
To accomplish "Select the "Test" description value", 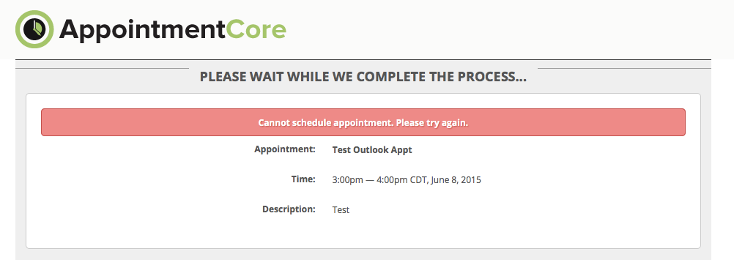I will [x=341, y=209].
